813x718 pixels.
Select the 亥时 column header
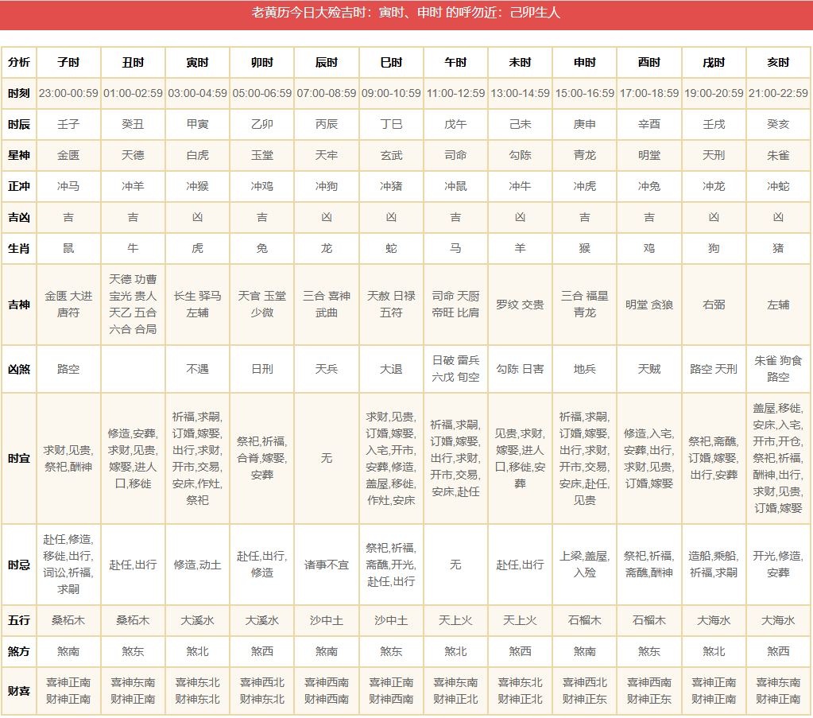coord(778,62)
